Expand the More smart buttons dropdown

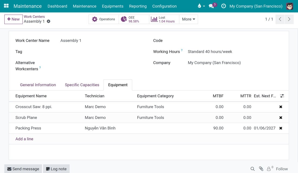pos(189,19)
